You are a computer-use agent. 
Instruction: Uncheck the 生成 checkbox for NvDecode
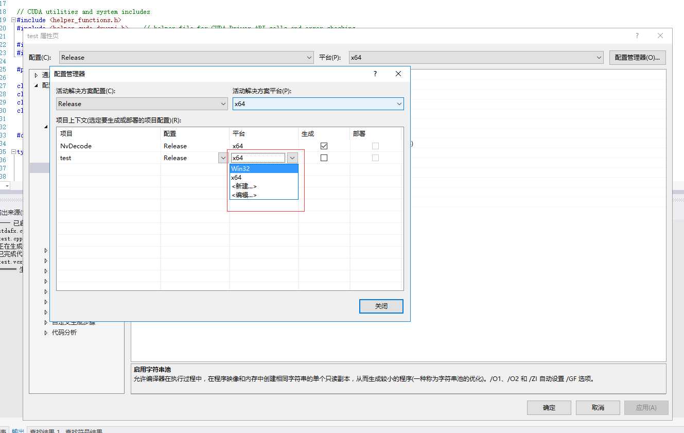pyautogui.click(x=324, y=146)
